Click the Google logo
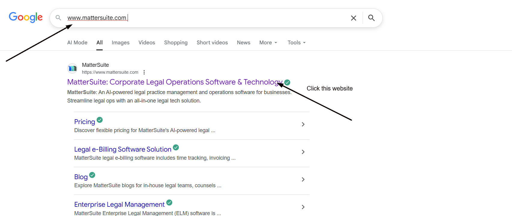The image size is (512, 216). coord(26,17)
